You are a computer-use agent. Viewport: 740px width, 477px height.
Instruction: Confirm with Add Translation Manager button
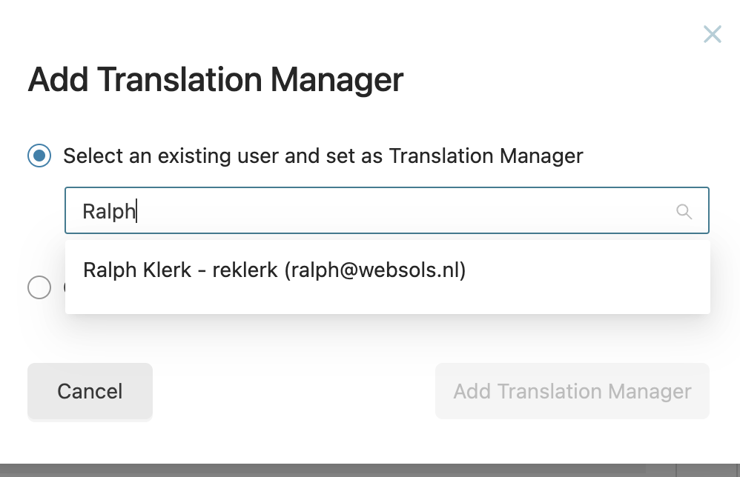point(572,391)
